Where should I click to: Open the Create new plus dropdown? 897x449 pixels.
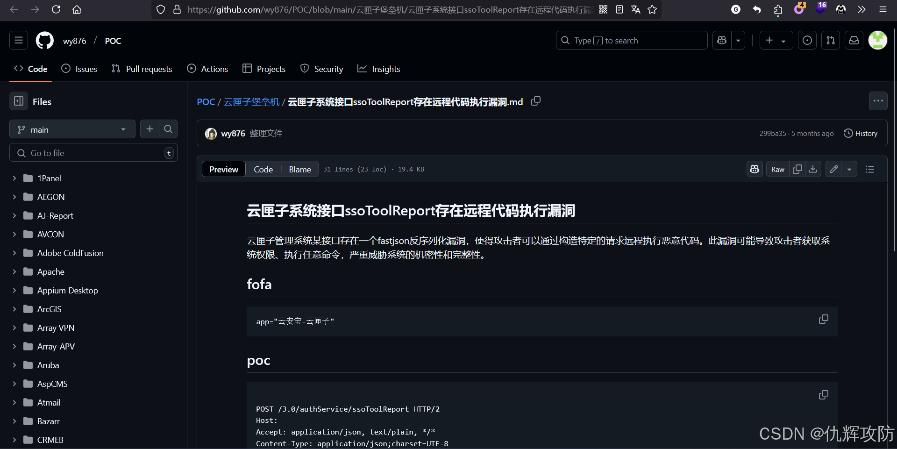[x=776, y=41]
